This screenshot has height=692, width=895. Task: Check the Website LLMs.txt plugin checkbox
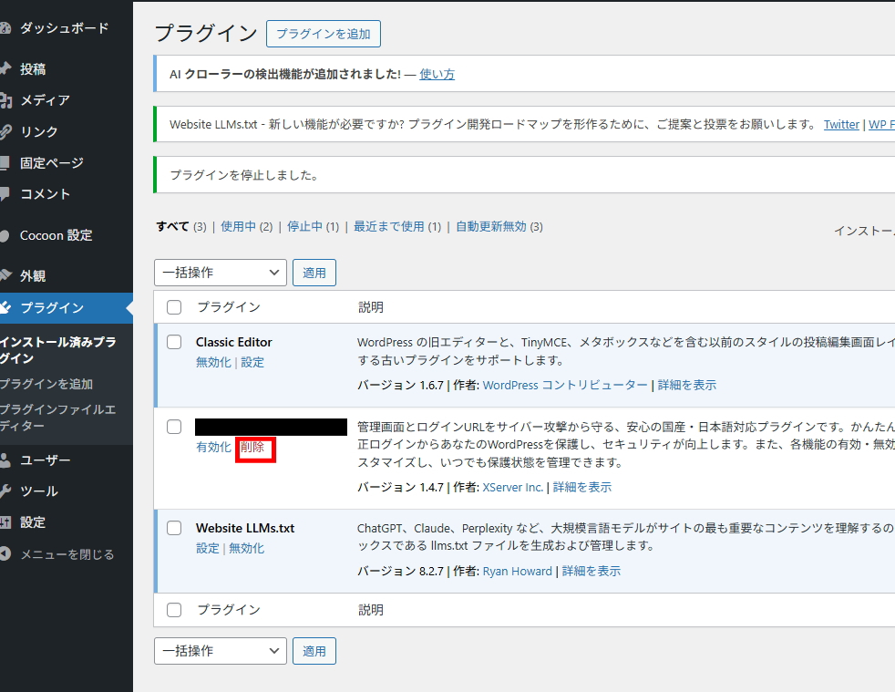174,528
